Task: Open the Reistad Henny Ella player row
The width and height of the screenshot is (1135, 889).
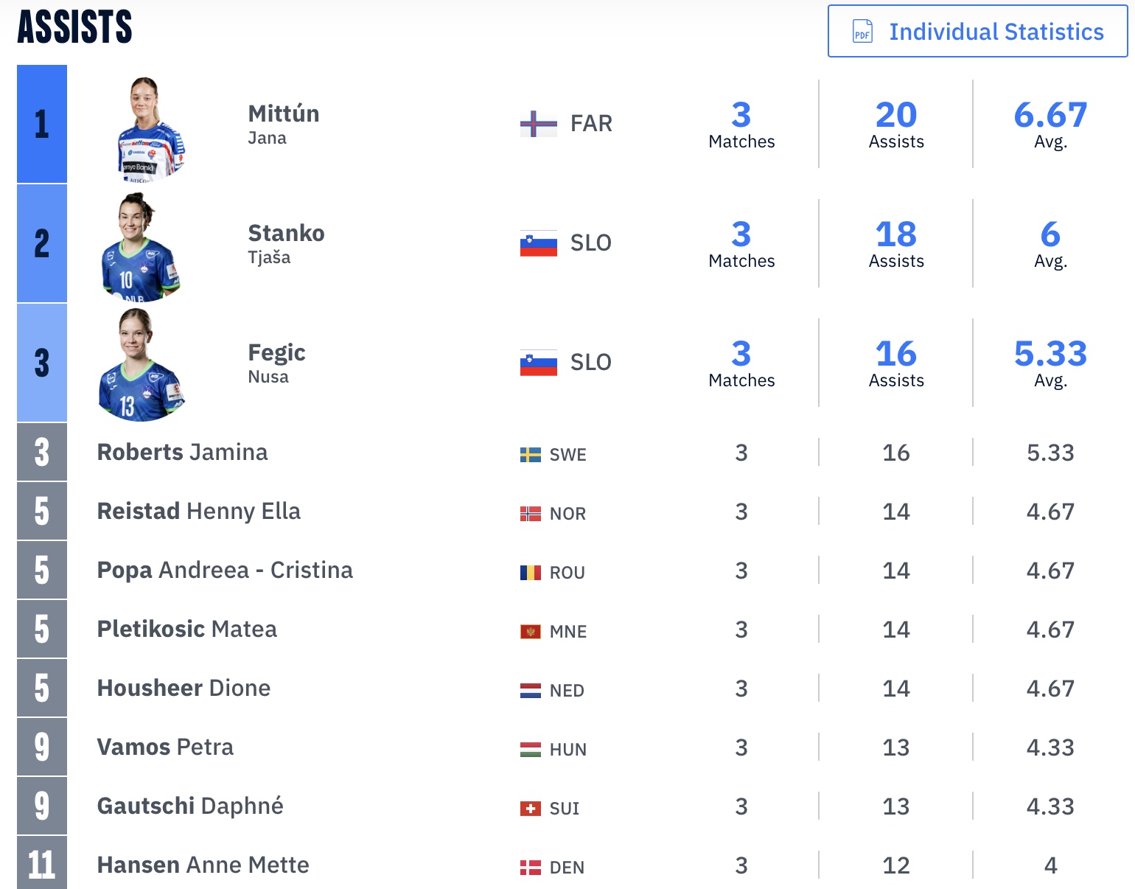Action: [x=198, y=511]
